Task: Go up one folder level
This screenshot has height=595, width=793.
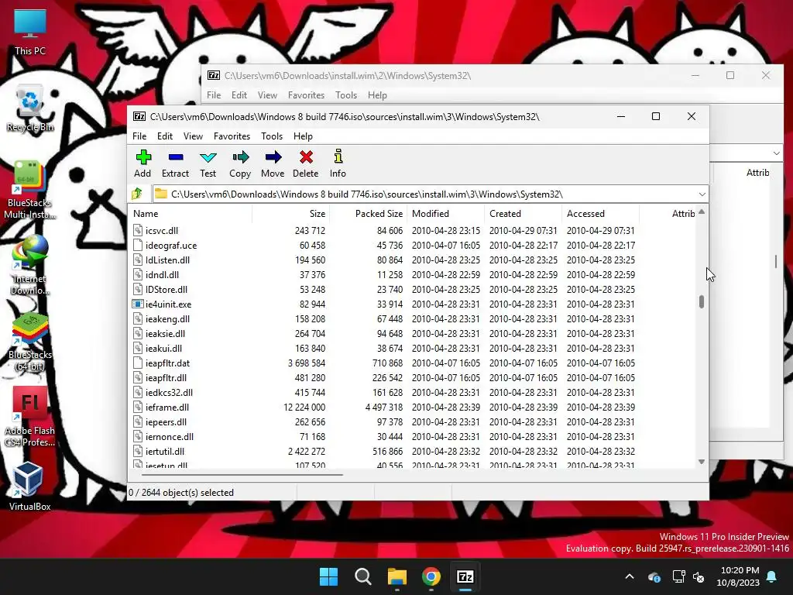Action: (136, 194)
